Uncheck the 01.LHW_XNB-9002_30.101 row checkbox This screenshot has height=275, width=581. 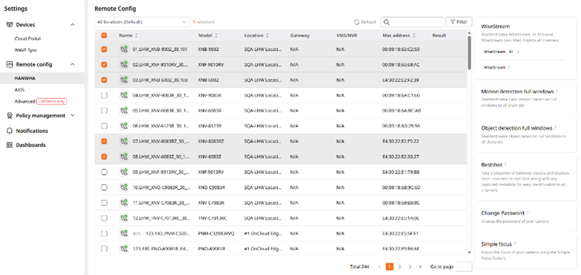point(104,50)
